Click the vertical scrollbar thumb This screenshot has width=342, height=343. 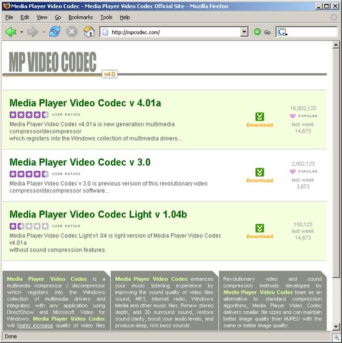point(336,163)
